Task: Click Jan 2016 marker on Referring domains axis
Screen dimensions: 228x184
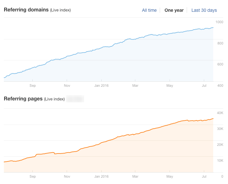Action: click(101, 85)
